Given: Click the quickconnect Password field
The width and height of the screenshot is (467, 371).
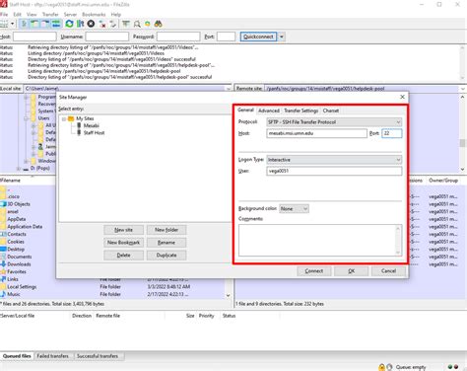Looking at the screenshot, I should pyautogui.click(x=178, y=37).
